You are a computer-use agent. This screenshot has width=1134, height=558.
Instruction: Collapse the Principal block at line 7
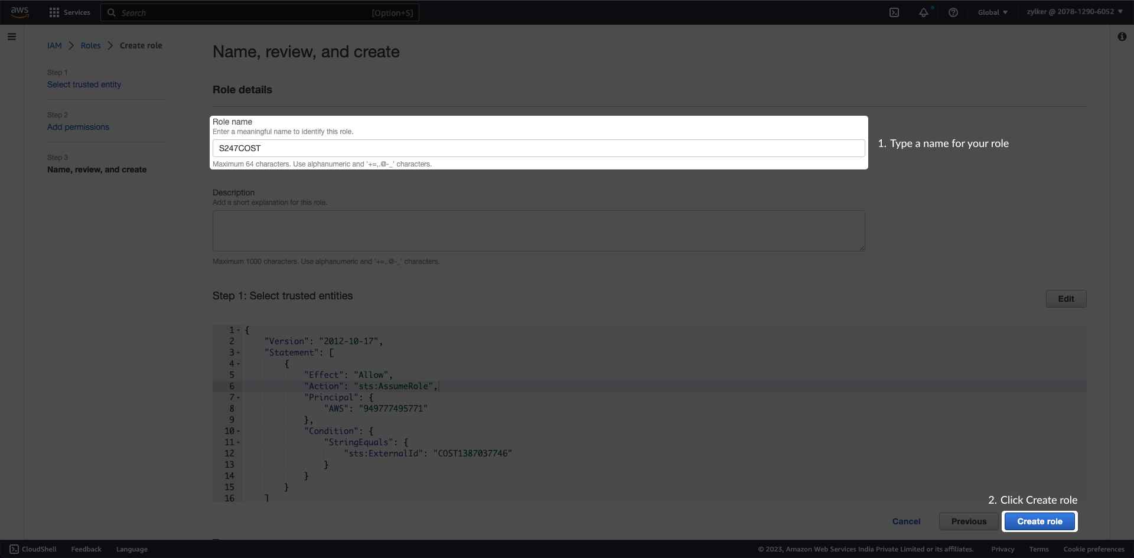point(239,397)
